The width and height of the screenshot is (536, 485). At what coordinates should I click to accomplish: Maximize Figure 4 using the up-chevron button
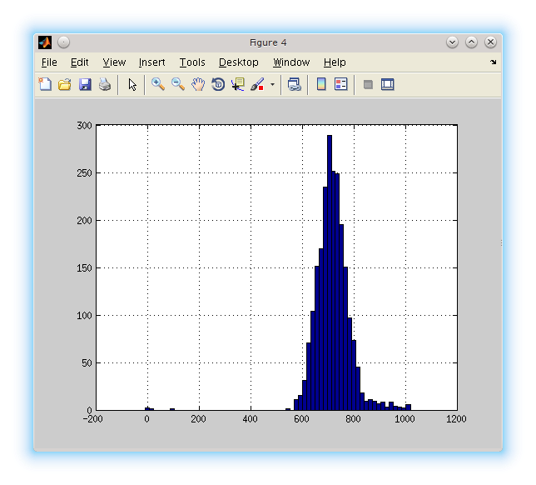pos(471,42)
